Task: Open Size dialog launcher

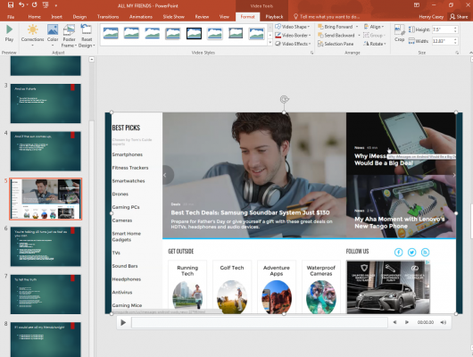Action: click(x=457, y=53)
